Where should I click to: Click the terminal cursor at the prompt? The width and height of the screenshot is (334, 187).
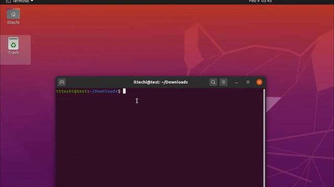[x=124, y=91]
